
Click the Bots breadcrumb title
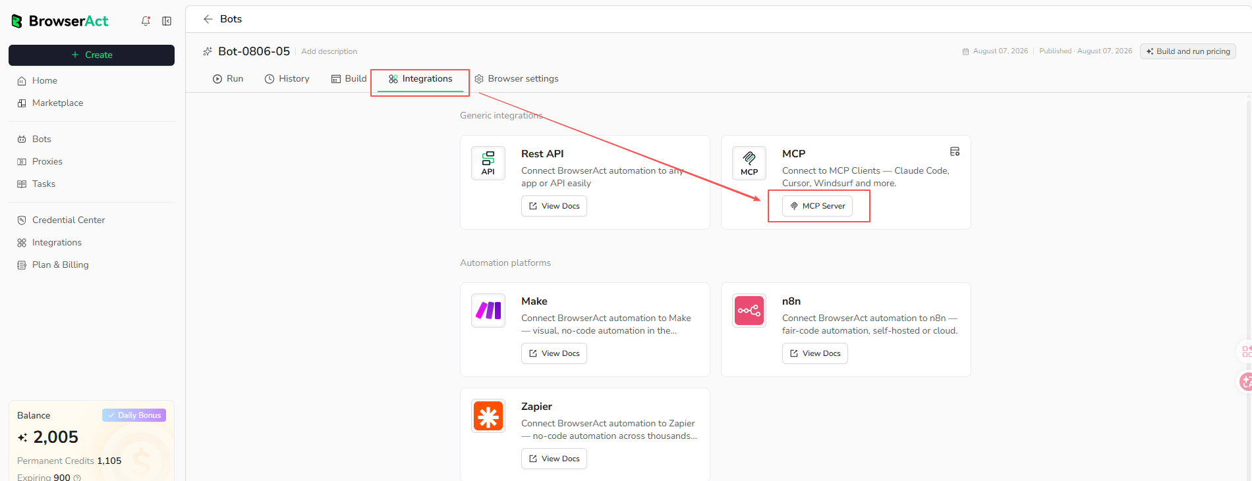[x=231, y=19]
